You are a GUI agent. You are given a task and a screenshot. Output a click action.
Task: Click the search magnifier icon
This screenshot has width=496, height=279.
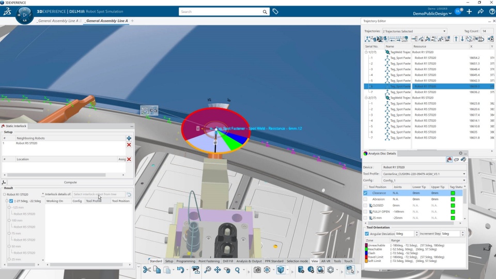tap(265, 12)
